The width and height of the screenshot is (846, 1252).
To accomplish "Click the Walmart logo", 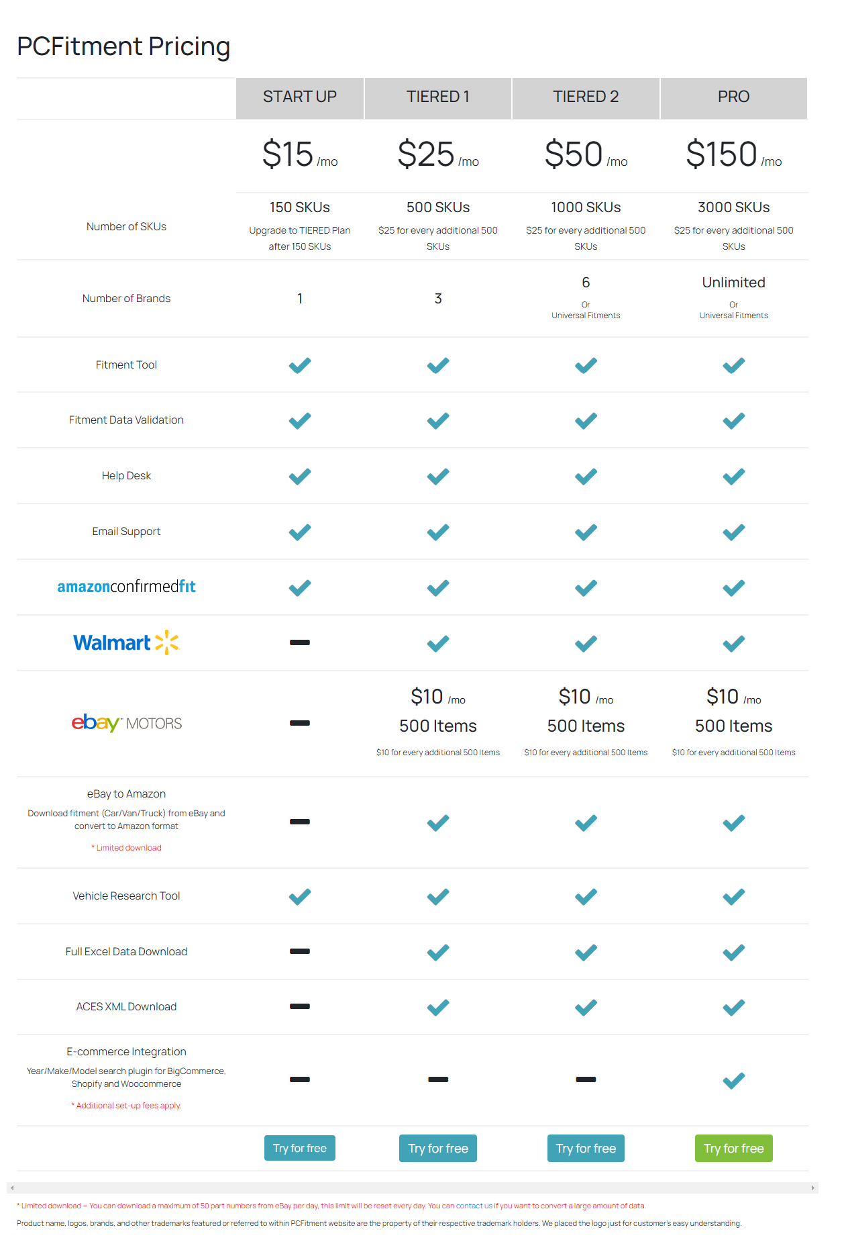I will pos(126,643).
